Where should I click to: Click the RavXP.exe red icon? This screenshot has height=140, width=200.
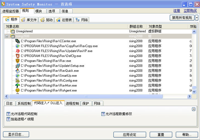[x=18, y=51]
